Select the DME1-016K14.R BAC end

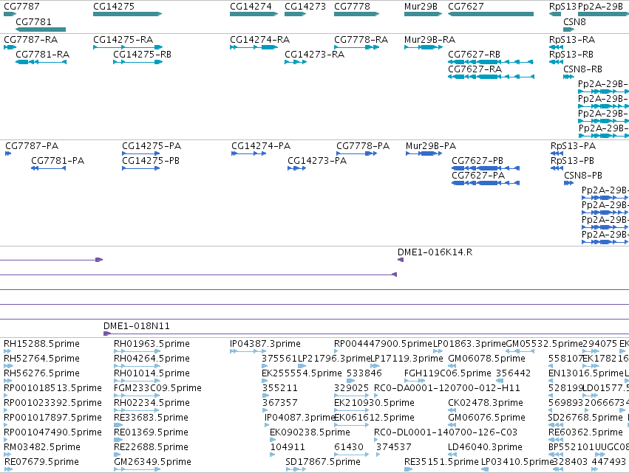coord(401,260)
